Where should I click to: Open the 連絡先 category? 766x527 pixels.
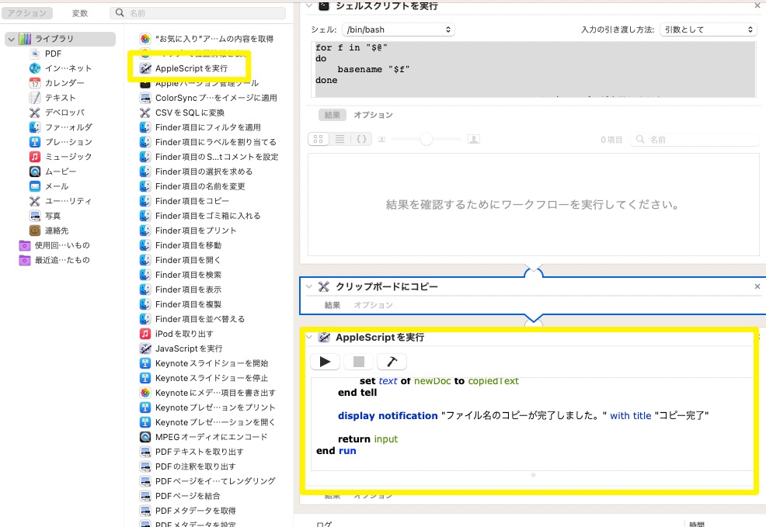[x=57, y=231]
